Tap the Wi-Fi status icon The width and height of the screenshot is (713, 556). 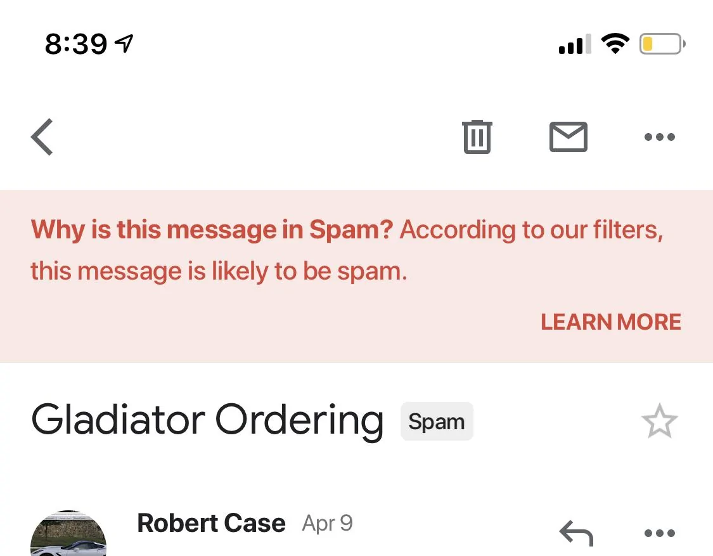click(615, 44)
